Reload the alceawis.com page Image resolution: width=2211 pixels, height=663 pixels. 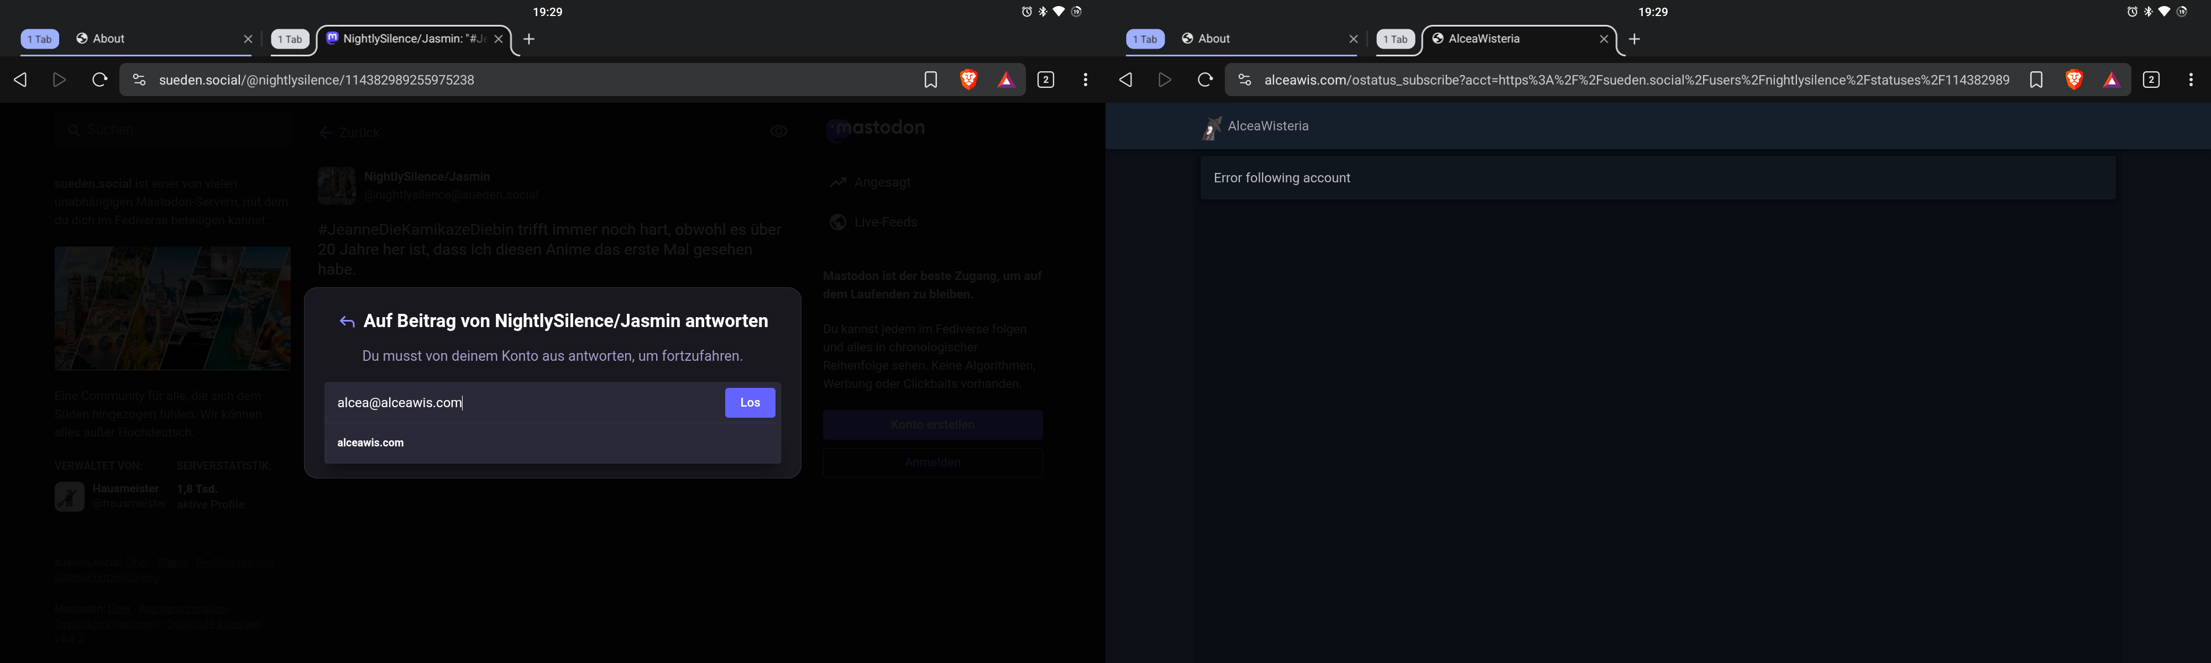pyautogui.click(x=1205, y=80)
